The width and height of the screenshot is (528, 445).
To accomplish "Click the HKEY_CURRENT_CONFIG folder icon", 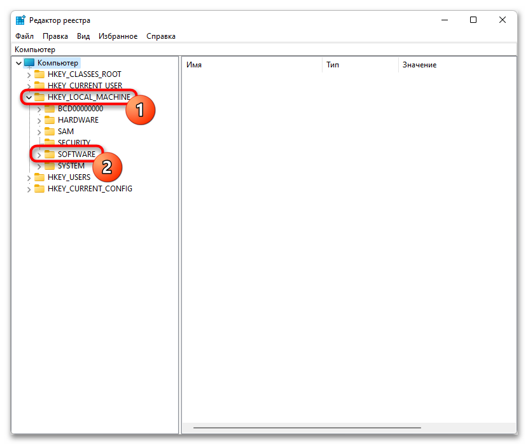I will click(39, 189).
